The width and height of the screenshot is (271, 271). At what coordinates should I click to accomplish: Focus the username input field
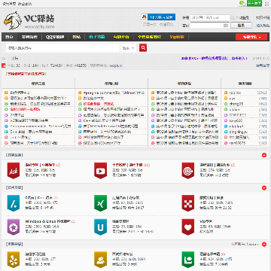tap(210, 17)
